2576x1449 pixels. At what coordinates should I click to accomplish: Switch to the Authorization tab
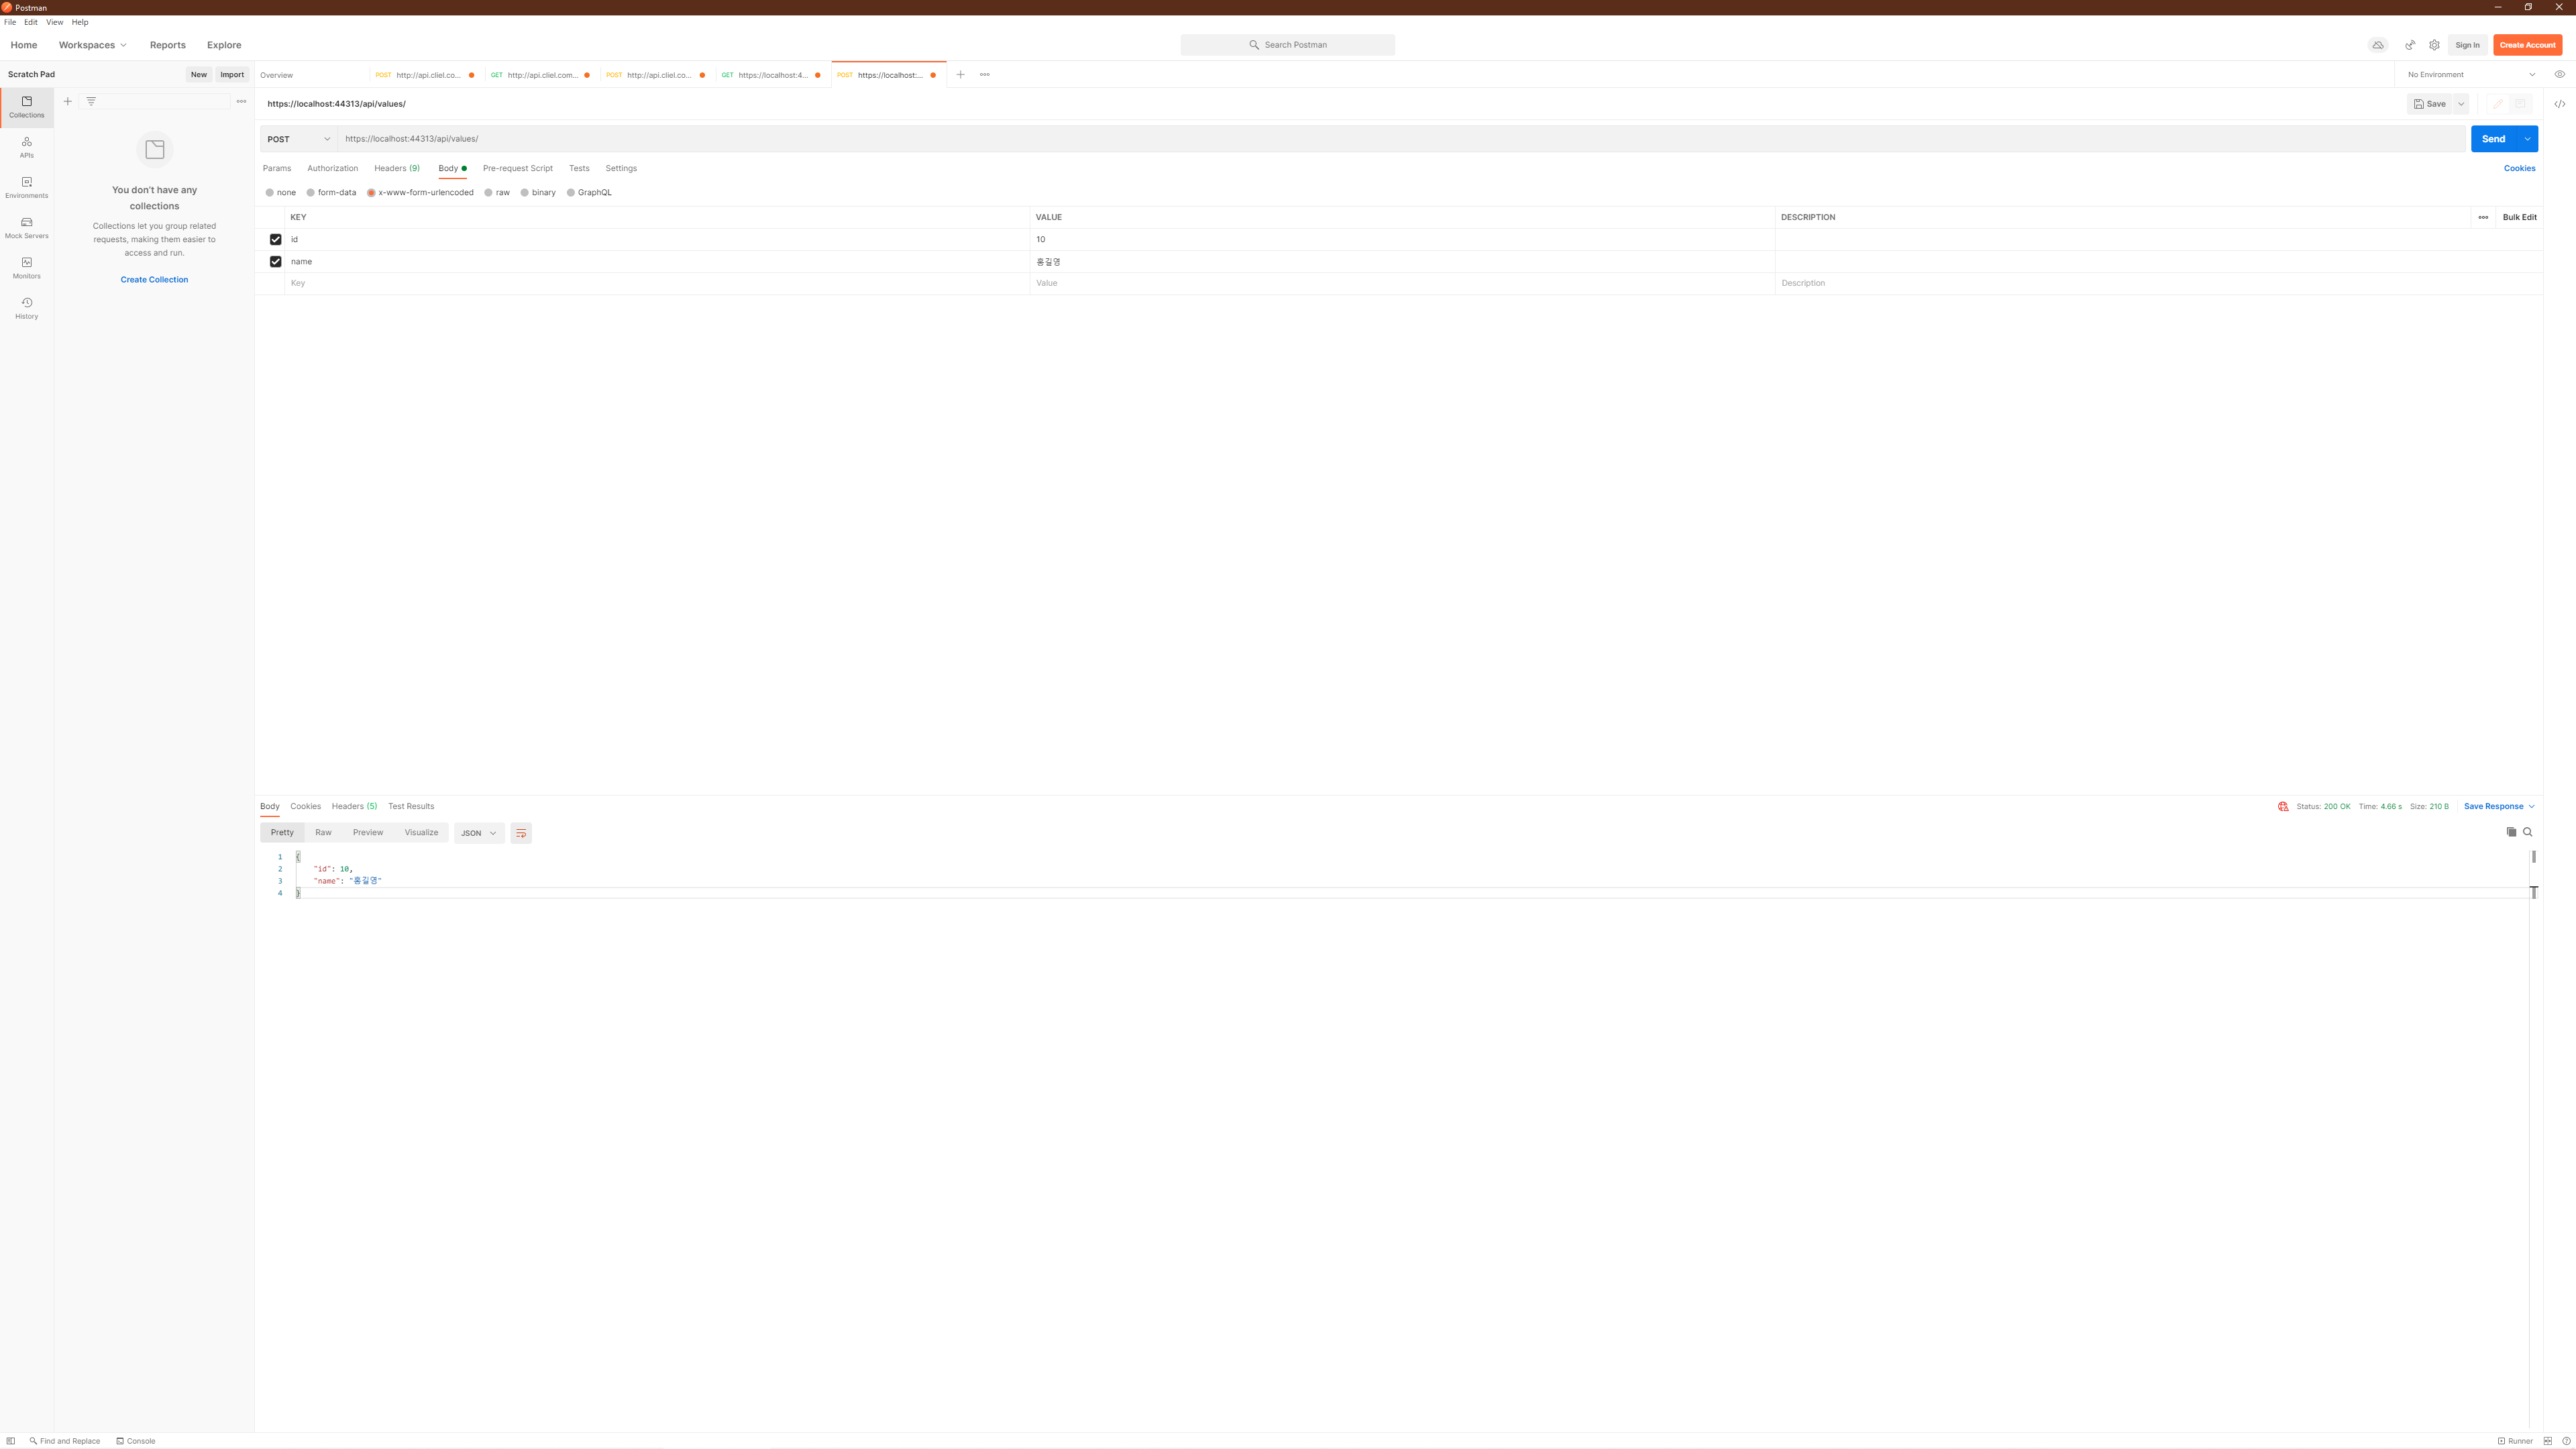pos(332,168)
